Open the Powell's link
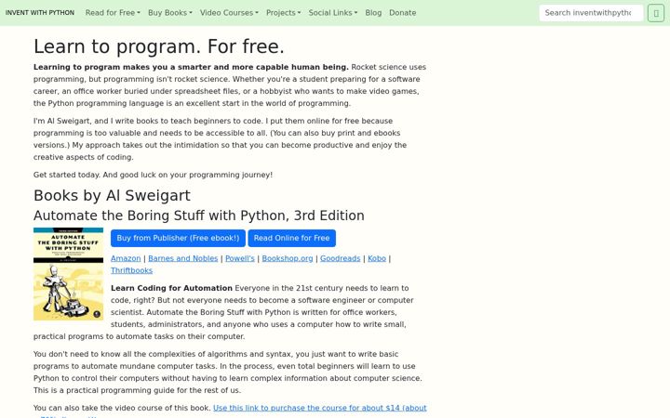The width and height of the screenshot is (670, 418). (240, 258)
